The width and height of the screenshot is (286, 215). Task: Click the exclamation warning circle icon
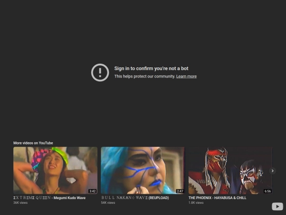(x=100, y=73)
